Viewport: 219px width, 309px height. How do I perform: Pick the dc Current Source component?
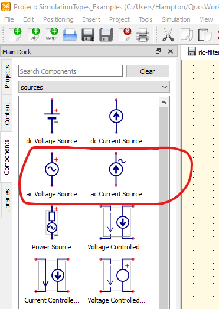click(x=116, y=121)
